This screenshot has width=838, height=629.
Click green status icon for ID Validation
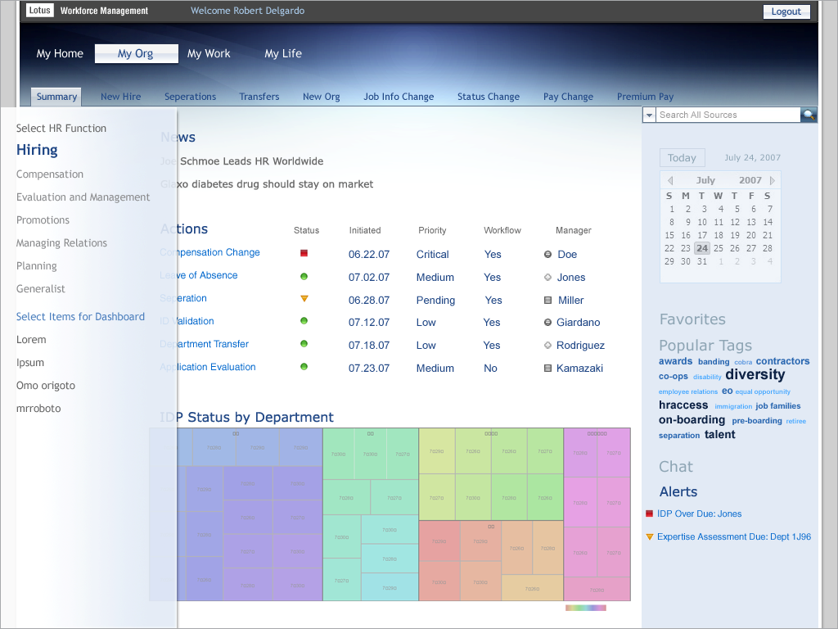pyautogui.click(x=304, y=321)
